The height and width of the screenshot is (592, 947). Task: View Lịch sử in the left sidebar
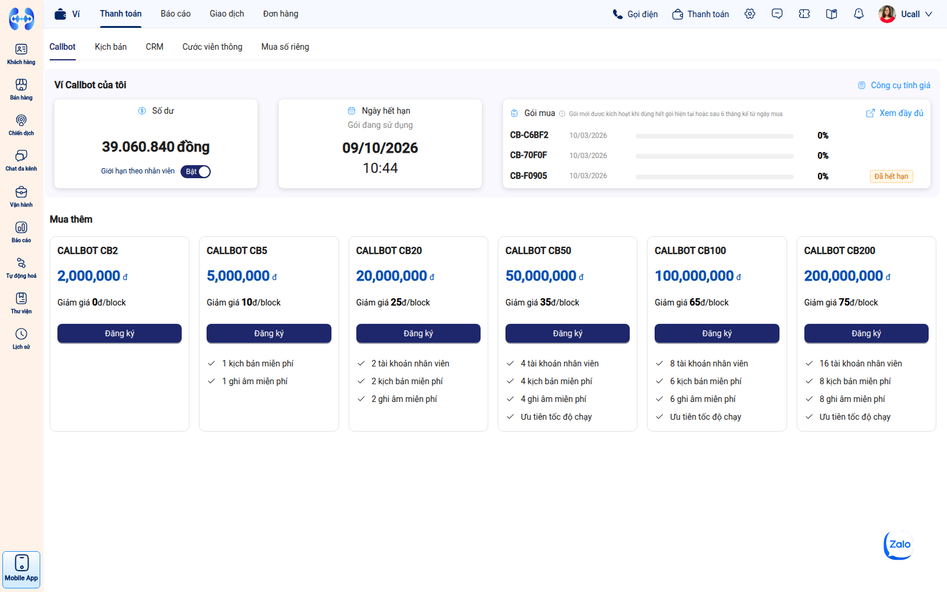(x=21, y=339)
